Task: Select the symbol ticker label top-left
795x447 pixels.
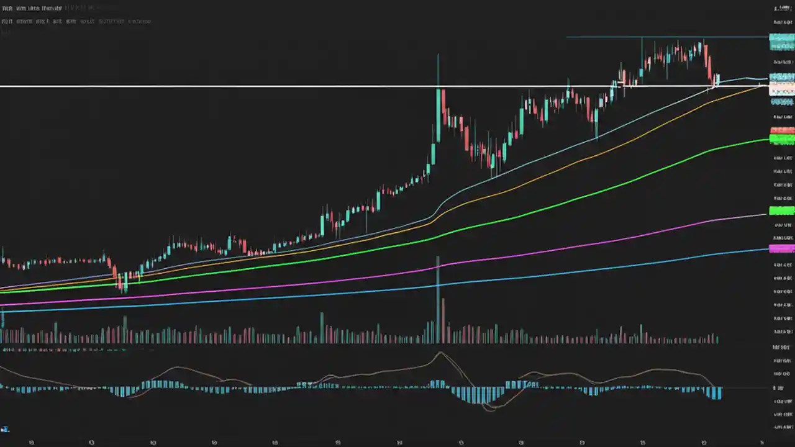Action: tap(7, 7)
